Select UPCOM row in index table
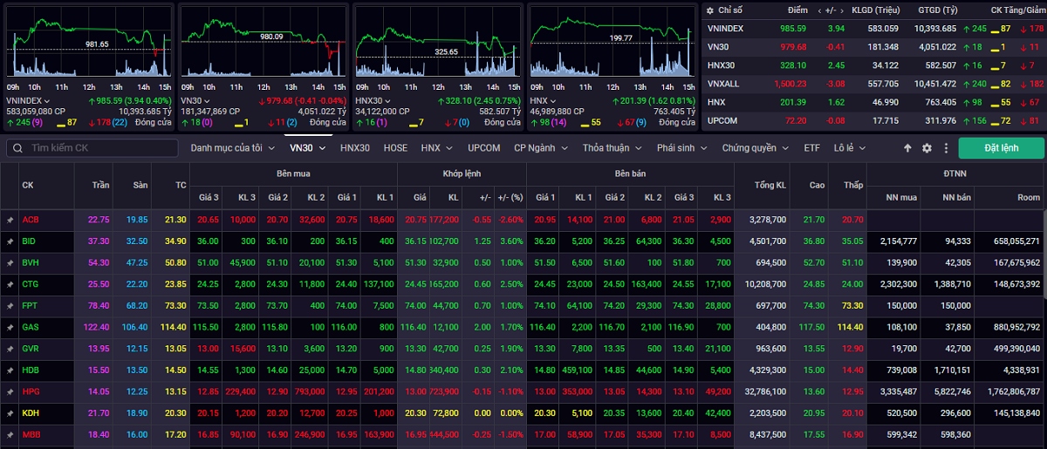 873,120
